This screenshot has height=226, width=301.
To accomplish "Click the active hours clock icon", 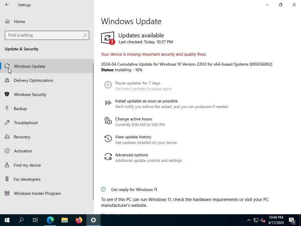I will coord(108,121).
